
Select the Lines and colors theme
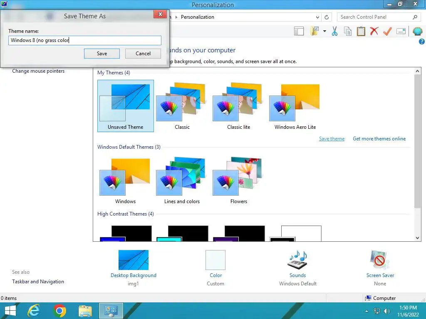pyautogui.click(x=182, y=180)
